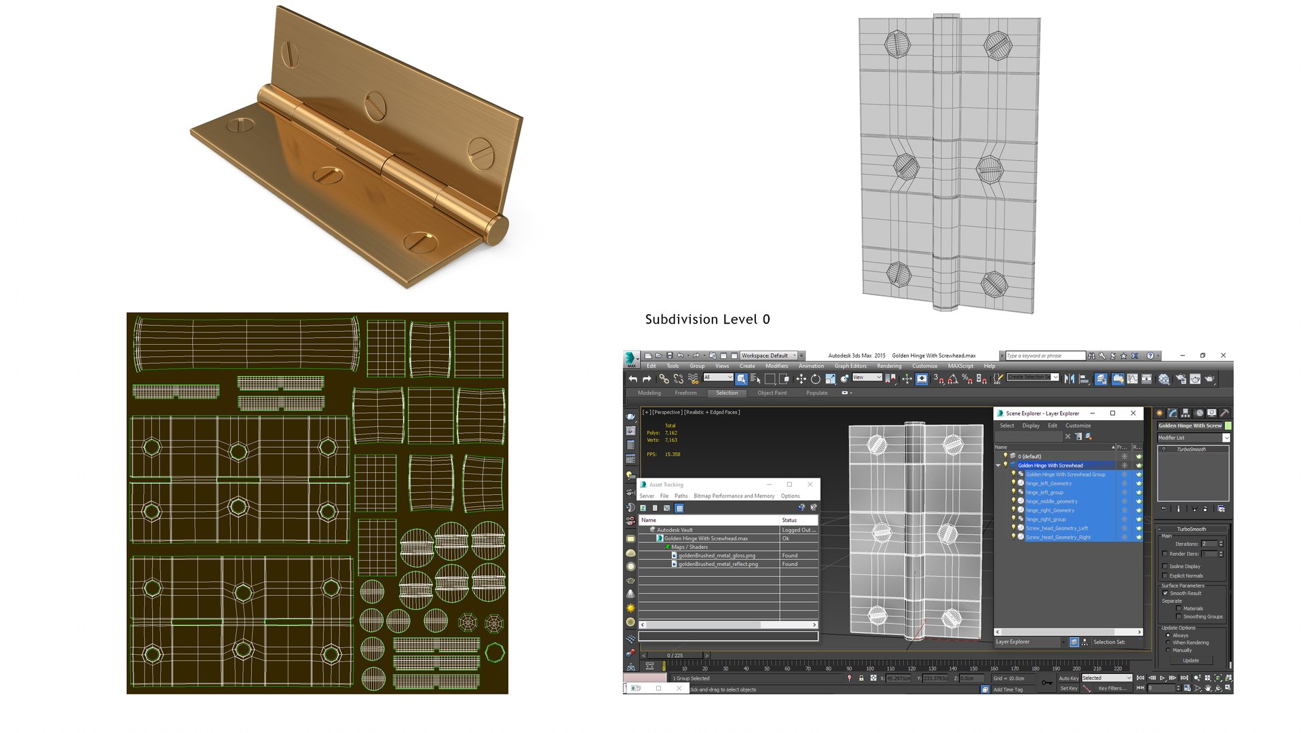Choose the Select and Rotate tool
1303x733 pixels.
click(x=815, y=379)
